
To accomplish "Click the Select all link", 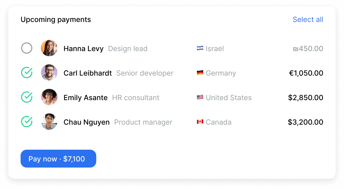I will (x=308, y=20).
